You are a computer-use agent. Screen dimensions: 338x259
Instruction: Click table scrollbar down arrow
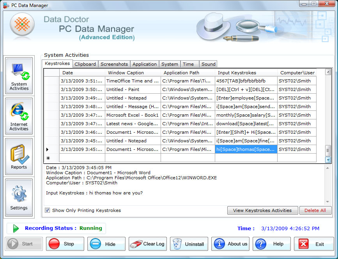[328, 159]
